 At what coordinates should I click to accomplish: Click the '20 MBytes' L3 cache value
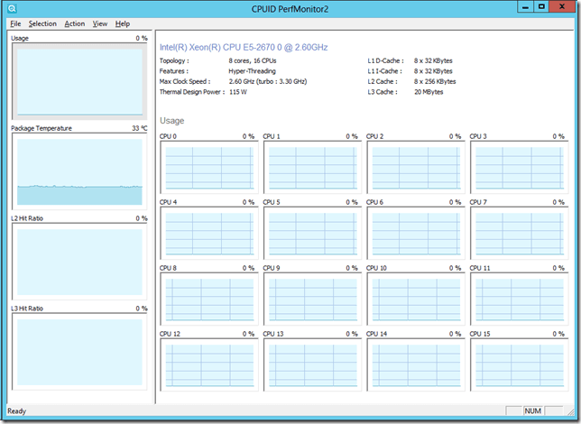tap(429, 92)
